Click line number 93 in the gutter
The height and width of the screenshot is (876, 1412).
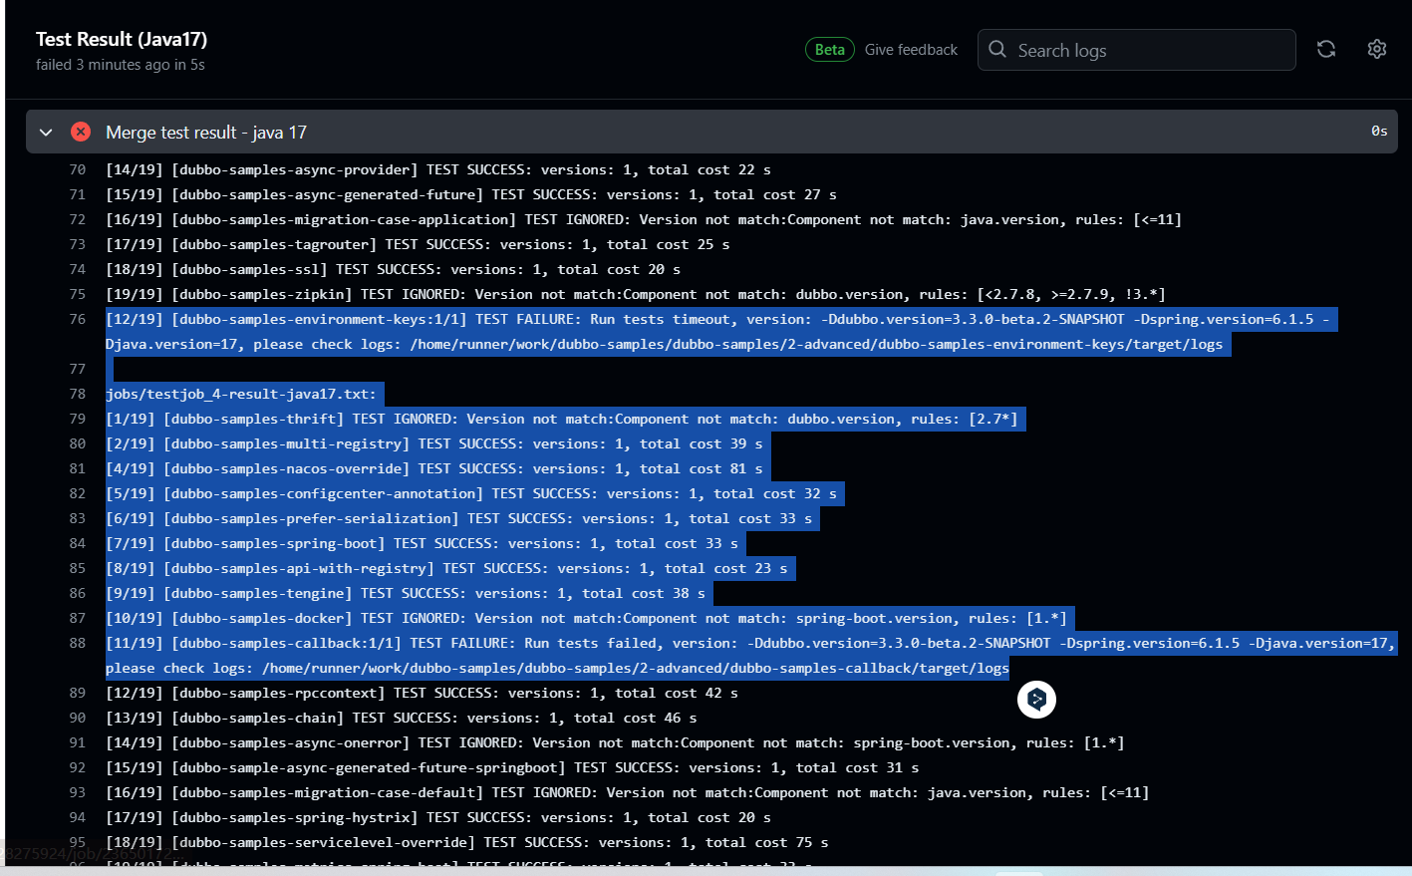(x=78, y=792)
